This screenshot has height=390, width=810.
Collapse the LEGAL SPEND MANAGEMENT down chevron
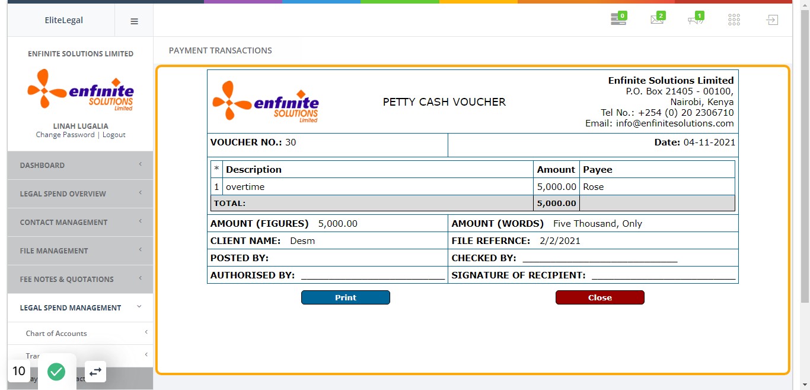[x=139, y=307]
